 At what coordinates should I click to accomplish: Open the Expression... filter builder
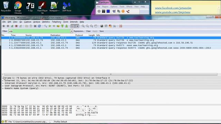pos(79,31)
